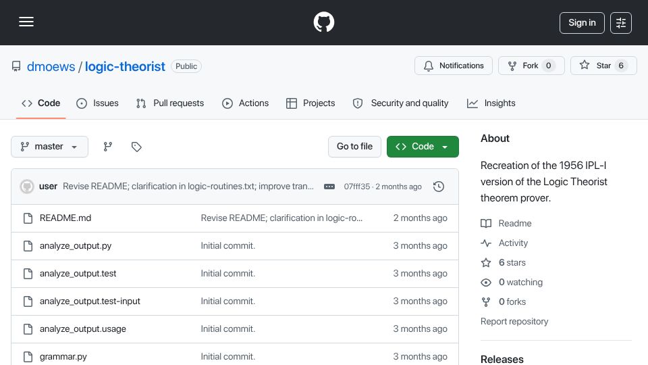Open commit hash 07fff35
This screenshot has width=648, height=365.
[x=356, y=187]
